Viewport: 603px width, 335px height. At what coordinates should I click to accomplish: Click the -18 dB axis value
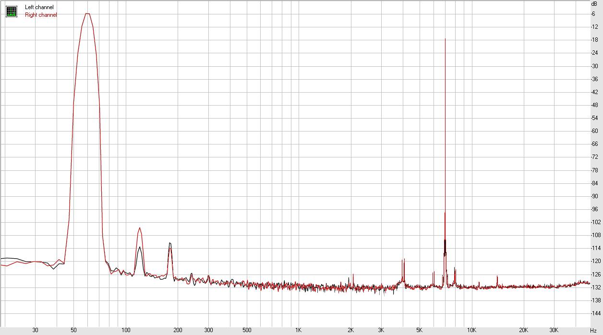point(594,40)
